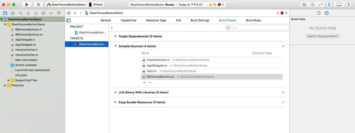This screenshot has height=133, width=355.
Task: Switch to the Capabilities tab
Action: pyautogui.click(x=129, y=20)
